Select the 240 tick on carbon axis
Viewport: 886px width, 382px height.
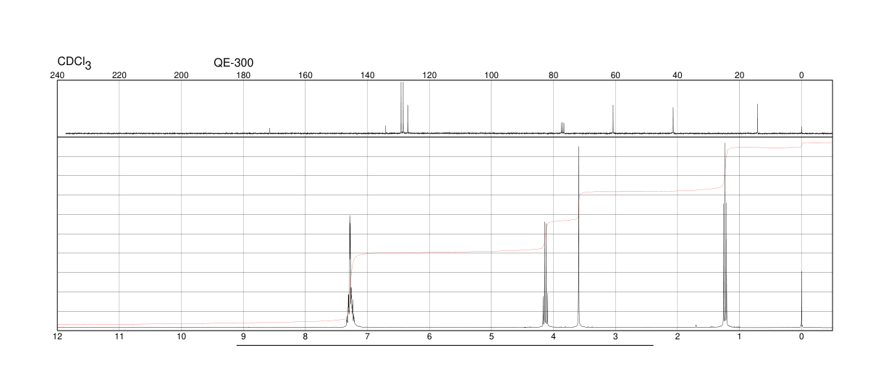(57, 75)
